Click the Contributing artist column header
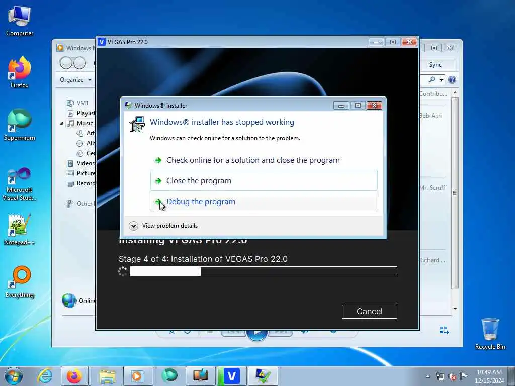The height and width of the screenshot is (386, 515). [x=433, y=94]
